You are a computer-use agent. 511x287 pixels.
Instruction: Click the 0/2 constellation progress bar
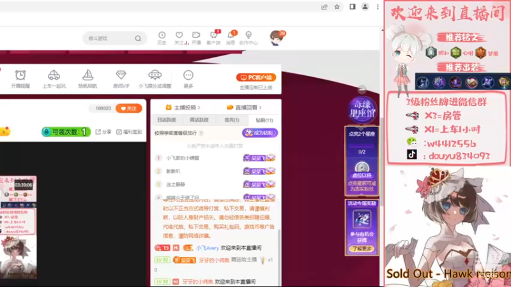362,146
